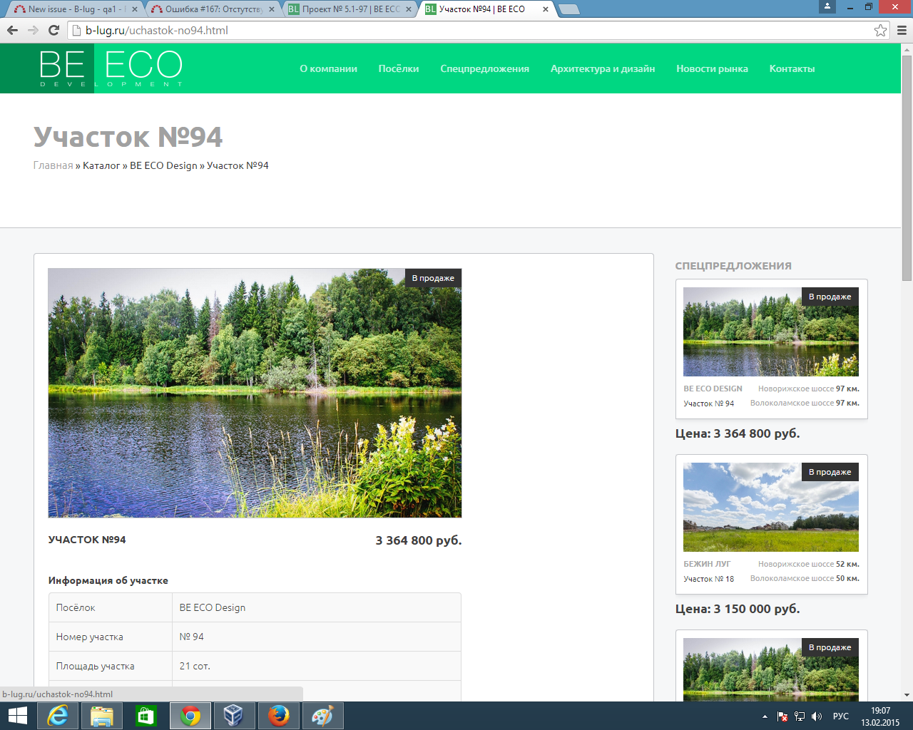This screenshot has width=913, height=730.
Task: Open the 'Посёлки' navigation menu item
Action: [x=398, y=68]
